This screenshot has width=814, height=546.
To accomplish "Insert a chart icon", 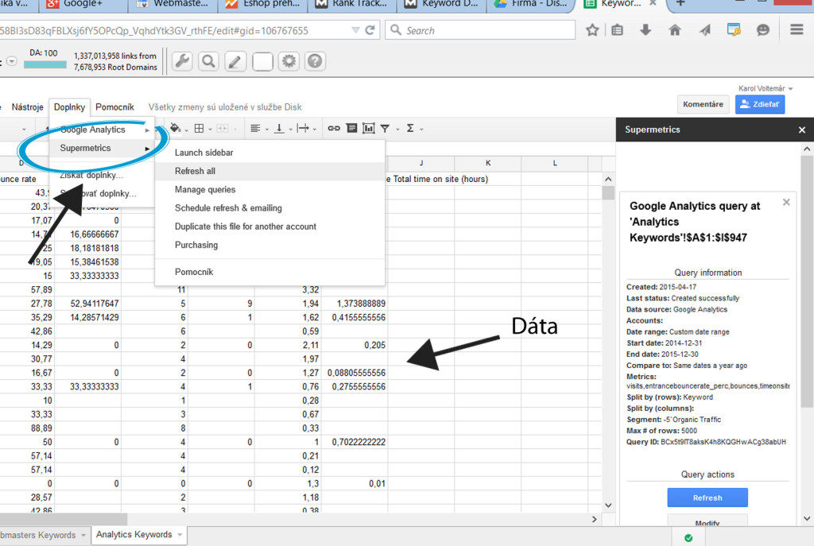I will pyautogui.click(x=369, y=128).
